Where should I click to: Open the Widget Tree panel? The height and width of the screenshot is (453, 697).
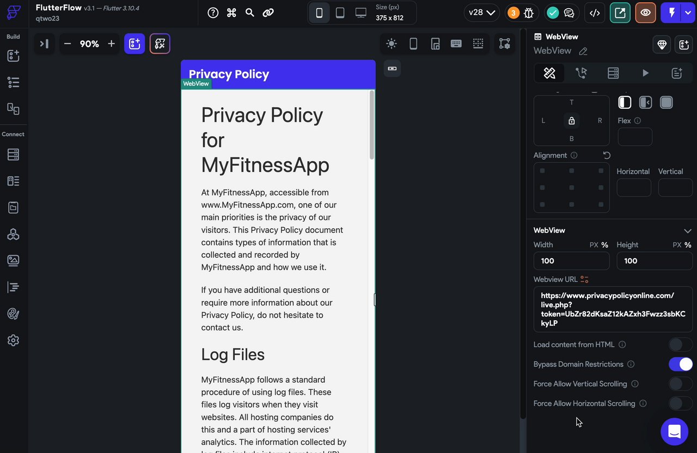[13, 82]
